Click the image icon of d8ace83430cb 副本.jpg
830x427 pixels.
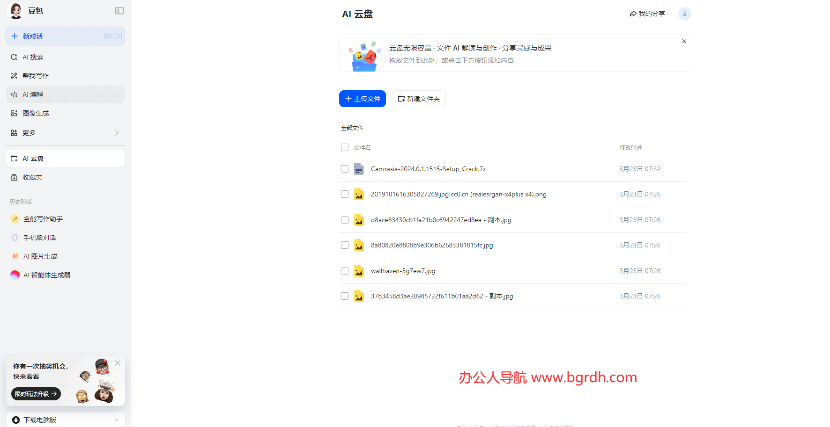(x=359, y=220)
